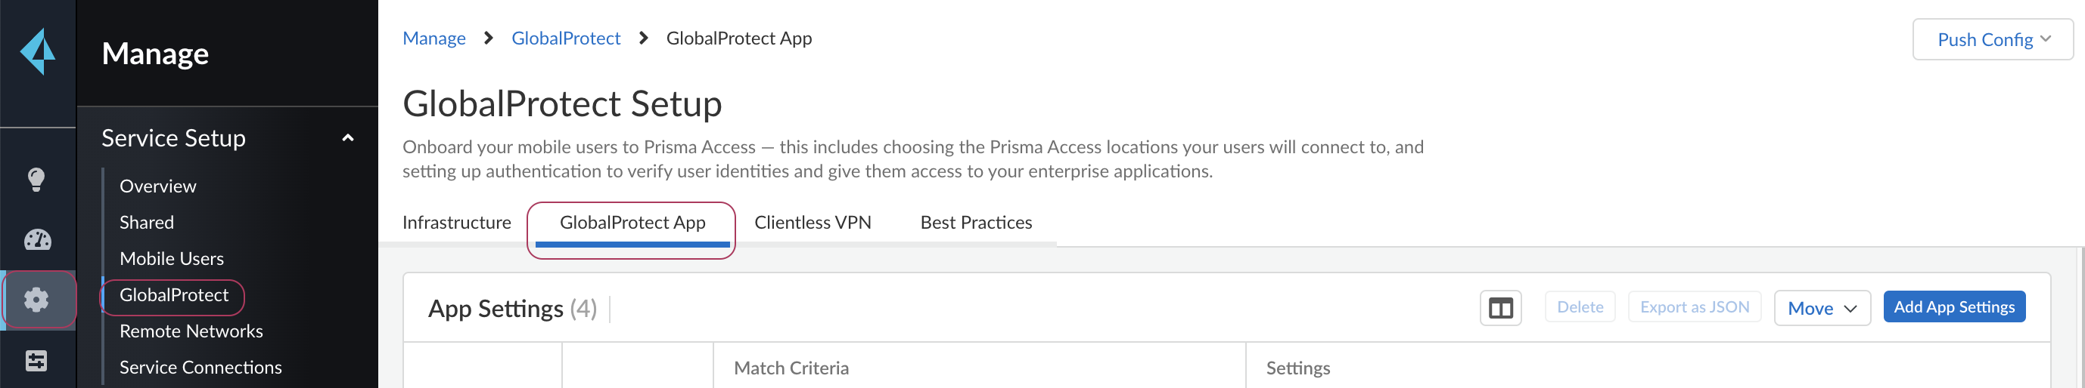Collapse the Service Setup section

pyautogui.click(x=348, y=138)
